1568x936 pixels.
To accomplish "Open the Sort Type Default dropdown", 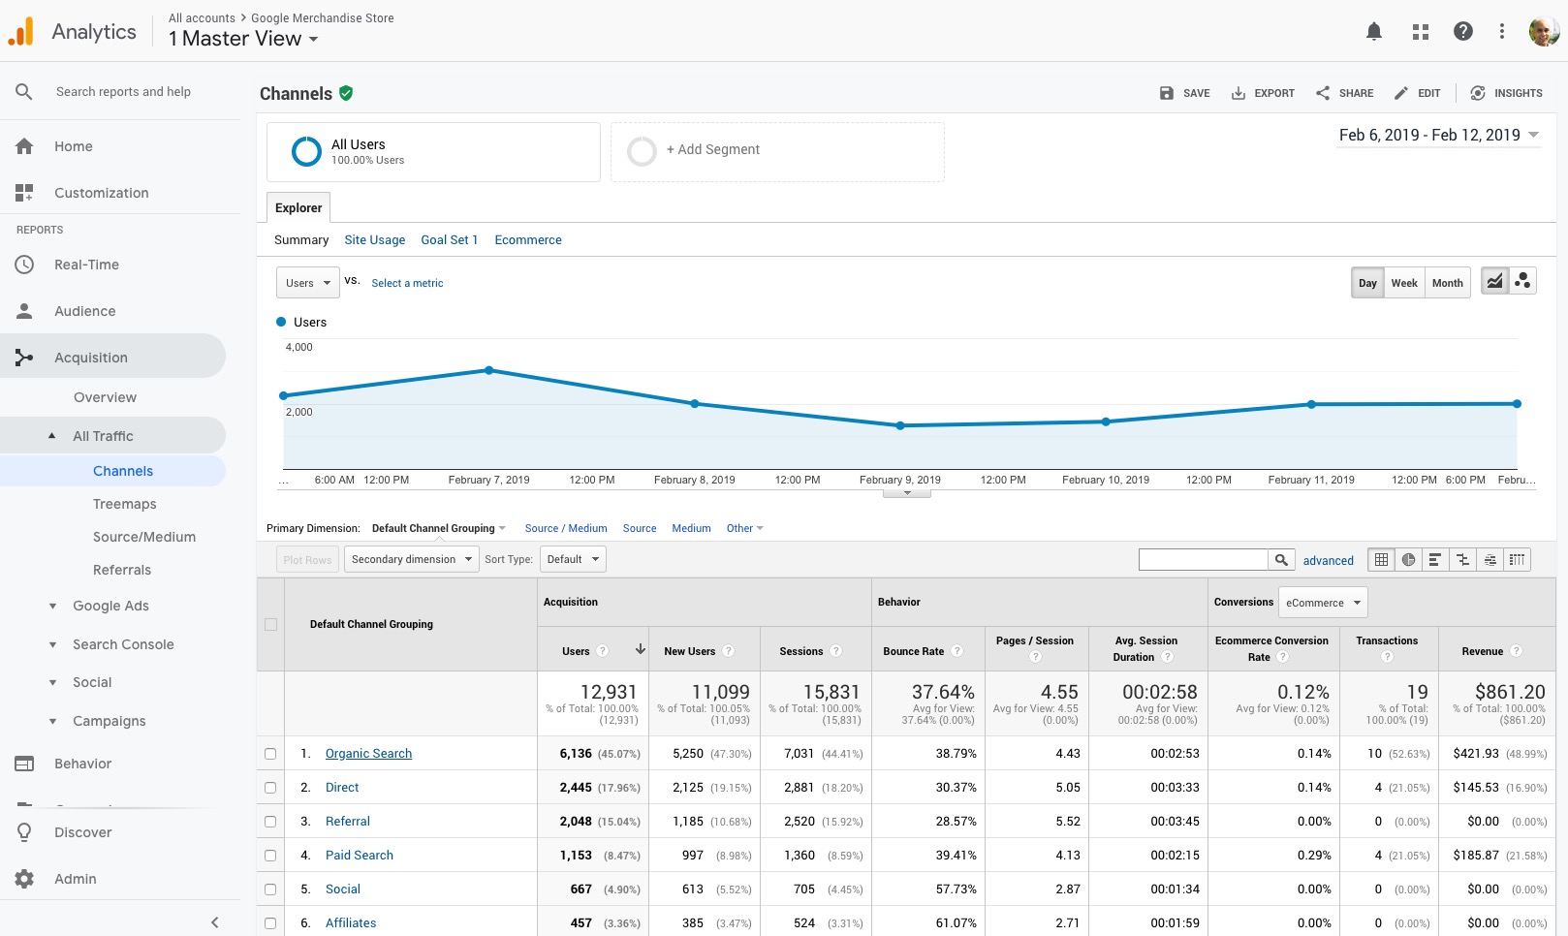I will pos(573,559).
